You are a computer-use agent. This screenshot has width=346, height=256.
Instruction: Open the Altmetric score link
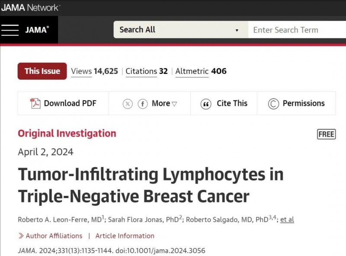point(201,71)
